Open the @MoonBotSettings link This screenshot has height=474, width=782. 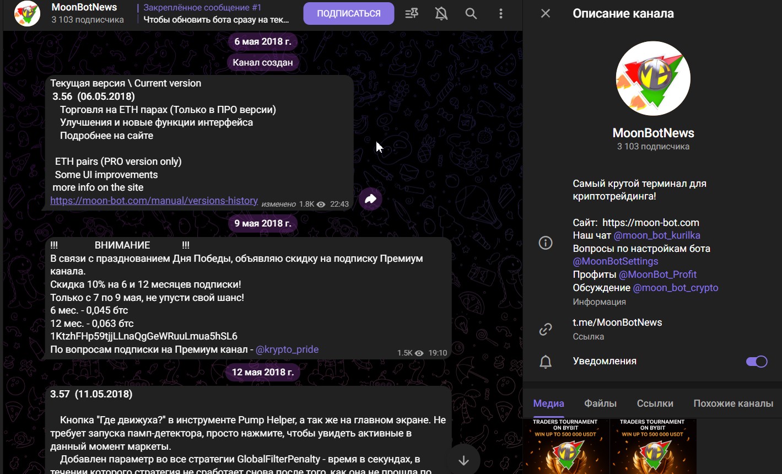pyautogui.click(x=616, y=261)
